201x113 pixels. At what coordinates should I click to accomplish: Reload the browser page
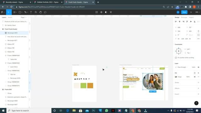coord(11,7)
